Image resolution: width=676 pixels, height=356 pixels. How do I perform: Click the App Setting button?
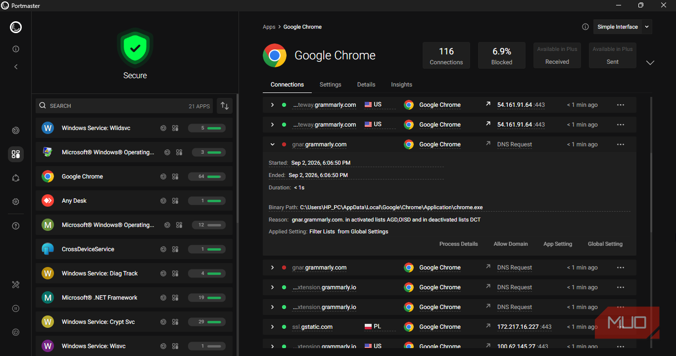[558, 244]
